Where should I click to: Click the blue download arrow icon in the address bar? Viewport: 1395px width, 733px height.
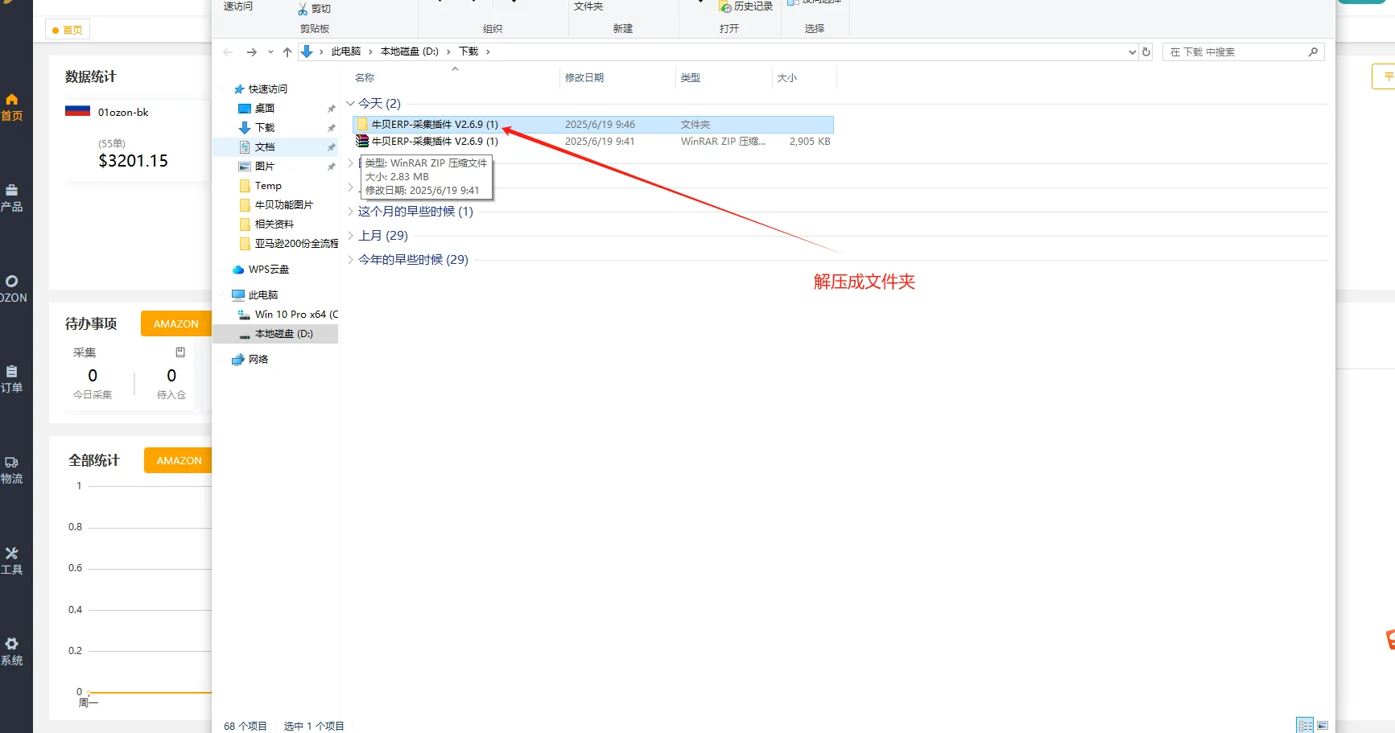[307, 51]
